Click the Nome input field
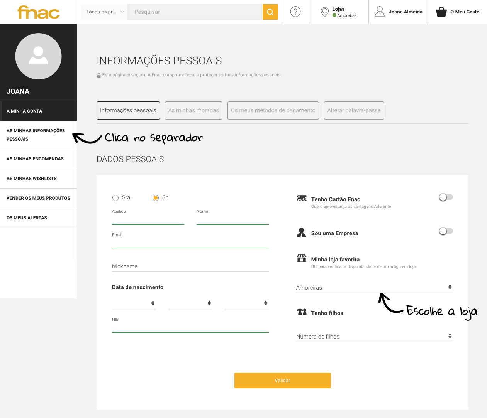The width and height of the screenshot is (487, 418). (x=232, y=220)
